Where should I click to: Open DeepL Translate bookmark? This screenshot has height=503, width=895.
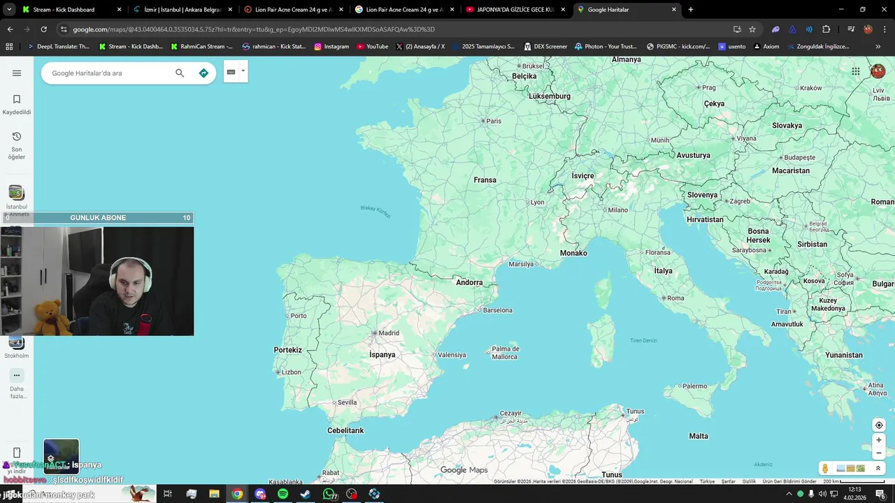[x=58, y=47]
